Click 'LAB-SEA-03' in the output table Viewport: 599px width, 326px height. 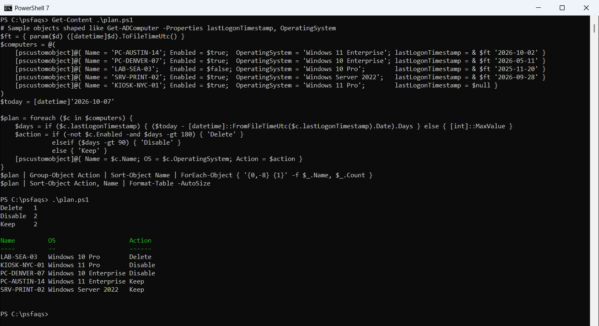pyautogui.click(x=19, y=257)
